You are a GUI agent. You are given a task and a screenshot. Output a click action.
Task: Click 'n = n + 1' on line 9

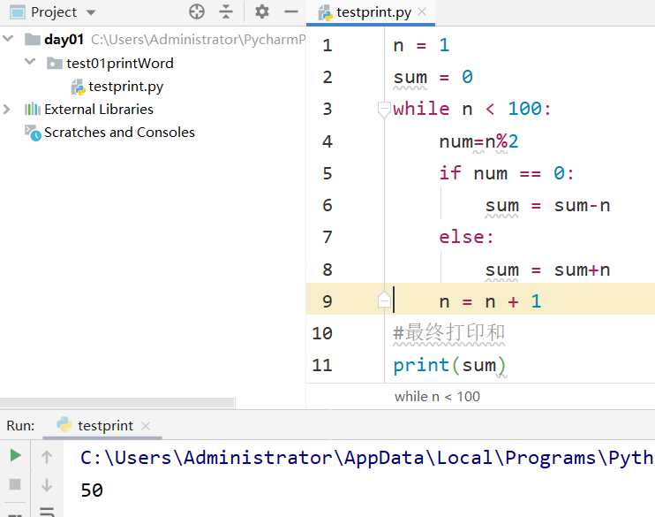491,301
